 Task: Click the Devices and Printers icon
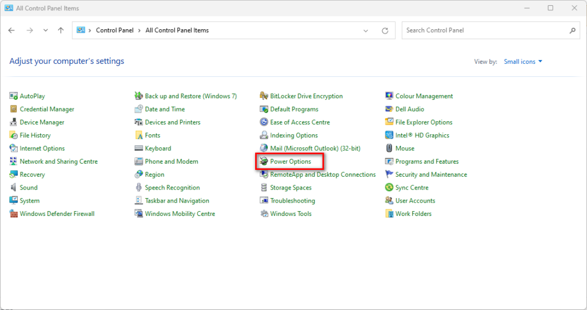point(139,122)
